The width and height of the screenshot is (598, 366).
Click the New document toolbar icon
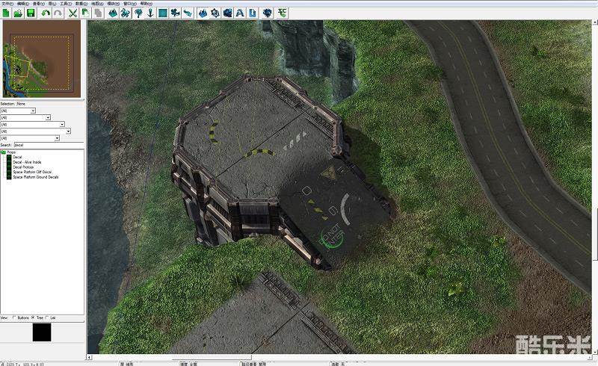point(6,13)
